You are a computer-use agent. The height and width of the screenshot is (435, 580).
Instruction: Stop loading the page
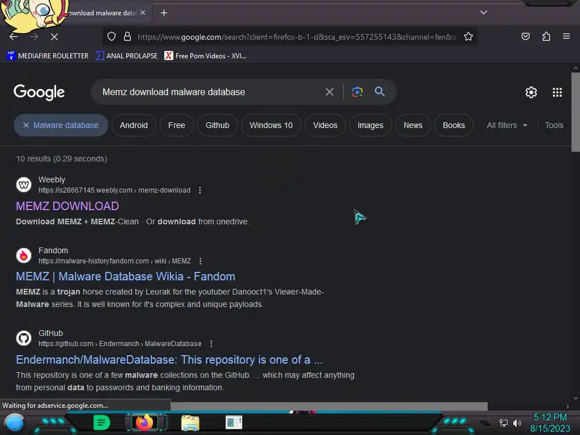(54, 37)
